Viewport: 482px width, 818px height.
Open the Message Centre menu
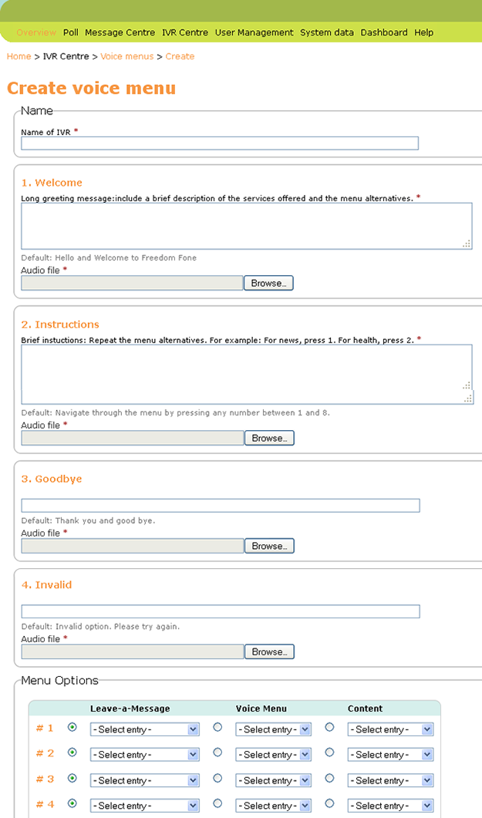[120, 32]
